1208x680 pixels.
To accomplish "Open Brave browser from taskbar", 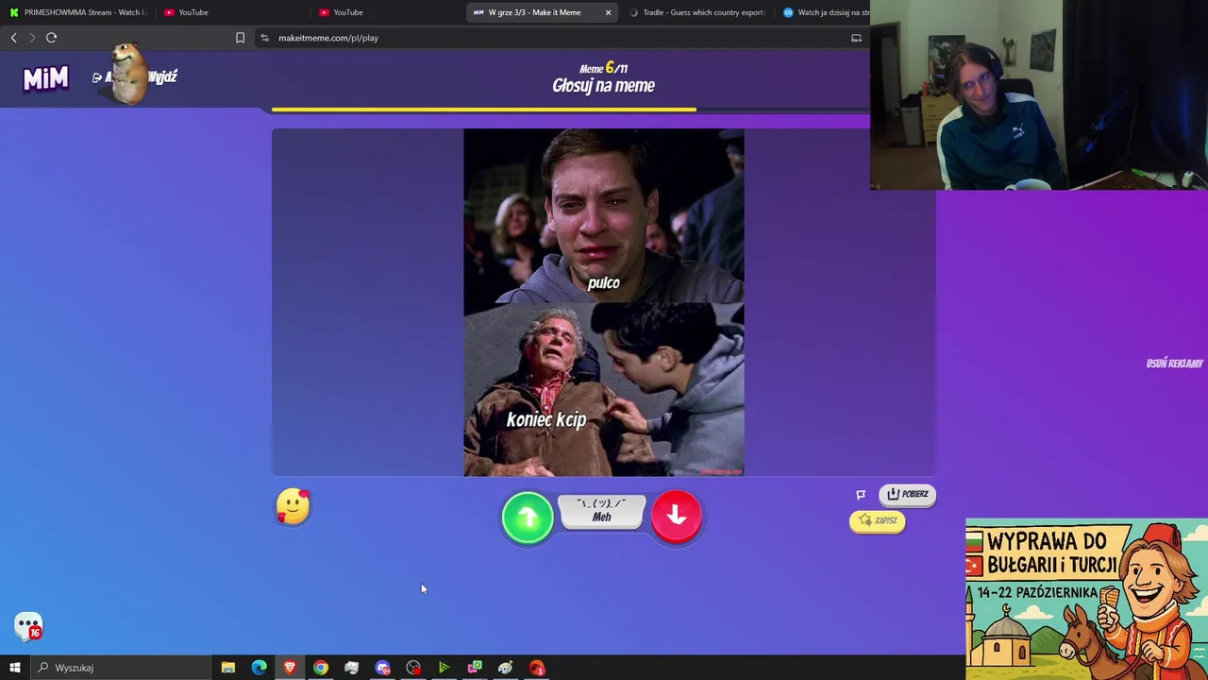I will [x=290, y=668].
